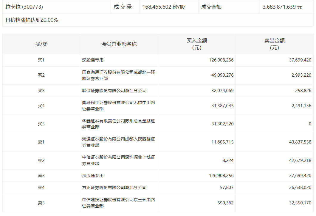Viewport: 316px width, 216px height.
Task: Click 联储证券股份有限公司浙江分公司 branch name
Action: click(114, 91)
